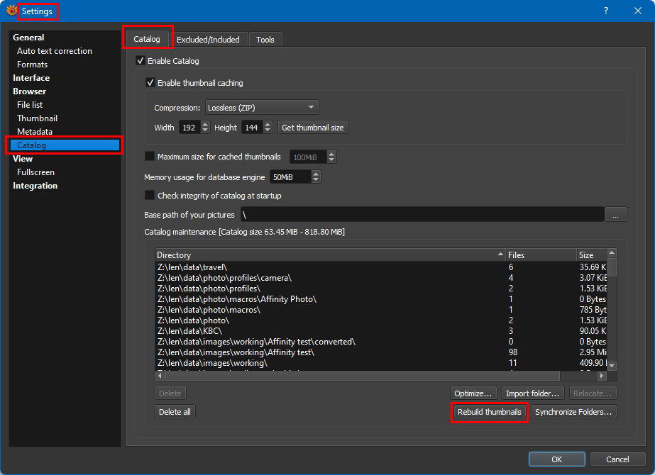This screenshot has height=475, width=655.
Task: Disable the Enable Catalog checkbox
Action: (140, 61)
